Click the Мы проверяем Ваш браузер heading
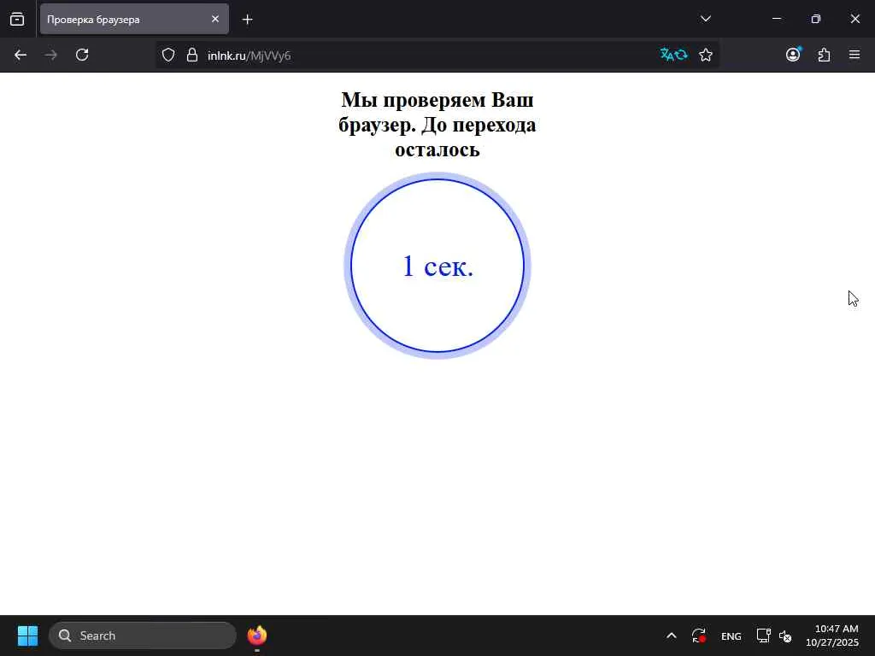This screenshot has height=656, width=875. click(x=437, y=125)
